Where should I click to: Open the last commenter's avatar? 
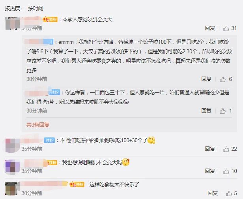click(11, 189)
